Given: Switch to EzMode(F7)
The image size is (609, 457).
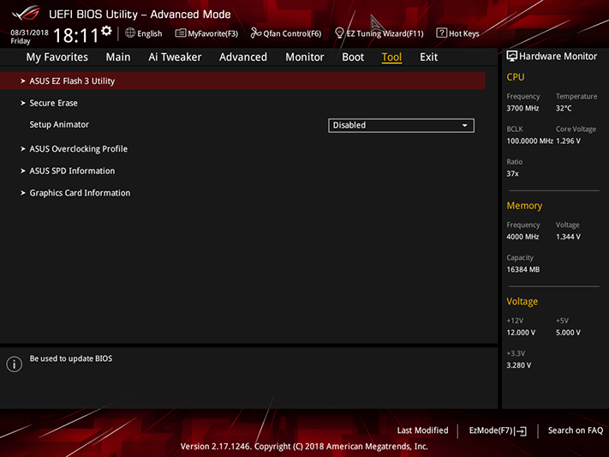Looking at the screenshot, I should point(498,430).
